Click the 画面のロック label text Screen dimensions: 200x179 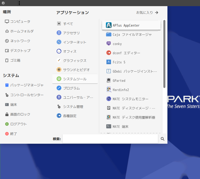[20, 114]
